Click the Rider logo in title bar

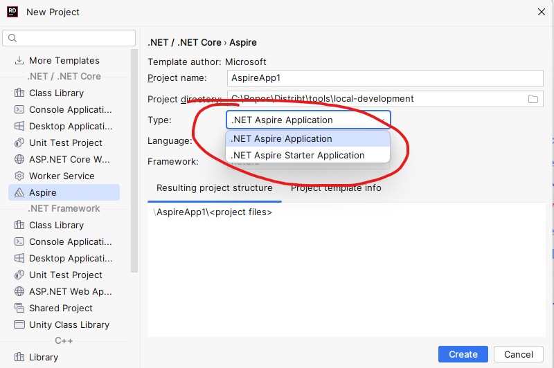[x=12, y=12]
